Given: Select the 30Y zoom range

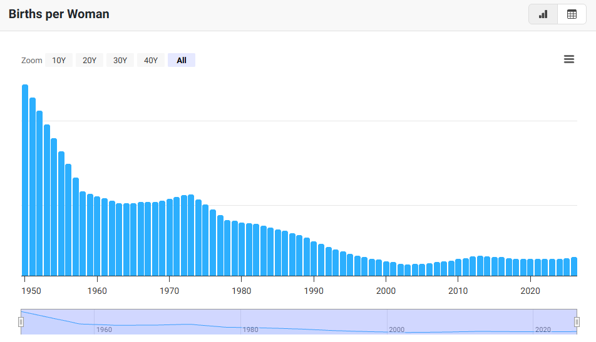Looking at the screenshot, I should (x=120, y=61).
